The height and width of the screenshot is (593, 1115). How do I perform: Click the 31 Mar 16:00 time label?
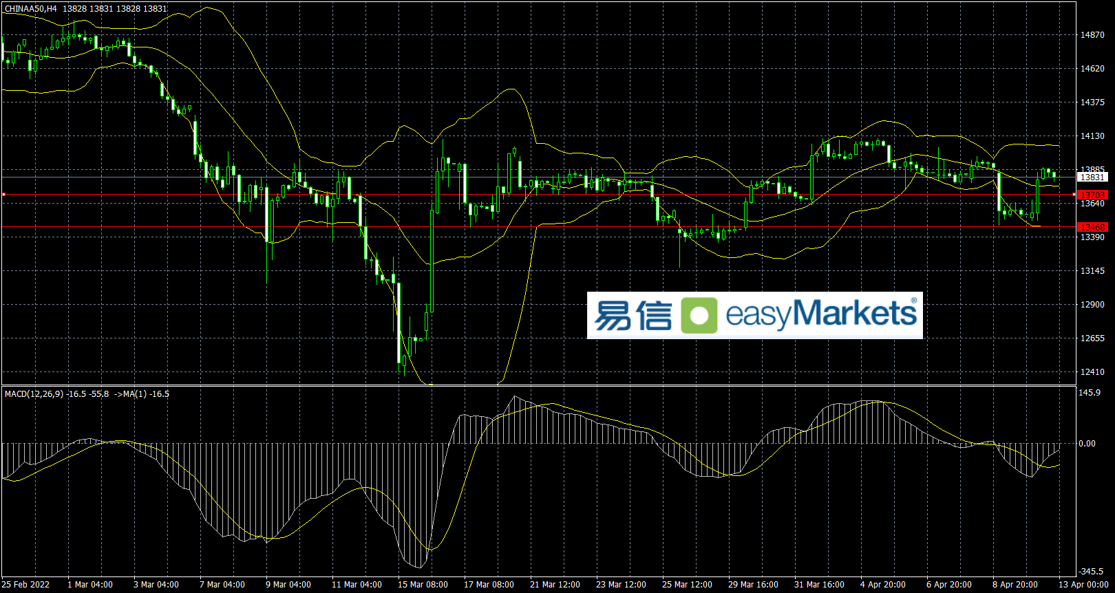[819, 585]
